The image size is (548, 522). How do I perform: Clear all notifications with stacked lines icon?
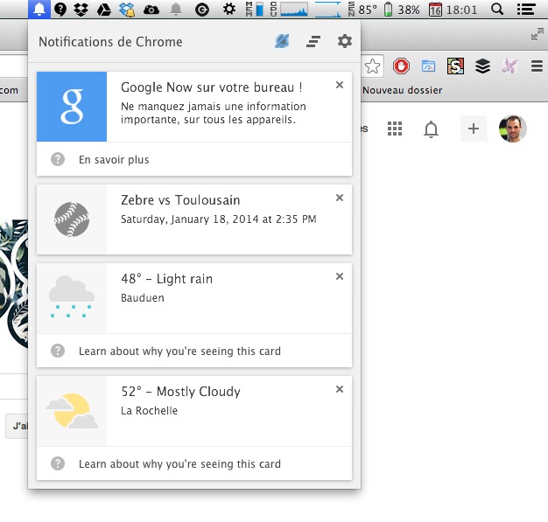coord(313,41)
